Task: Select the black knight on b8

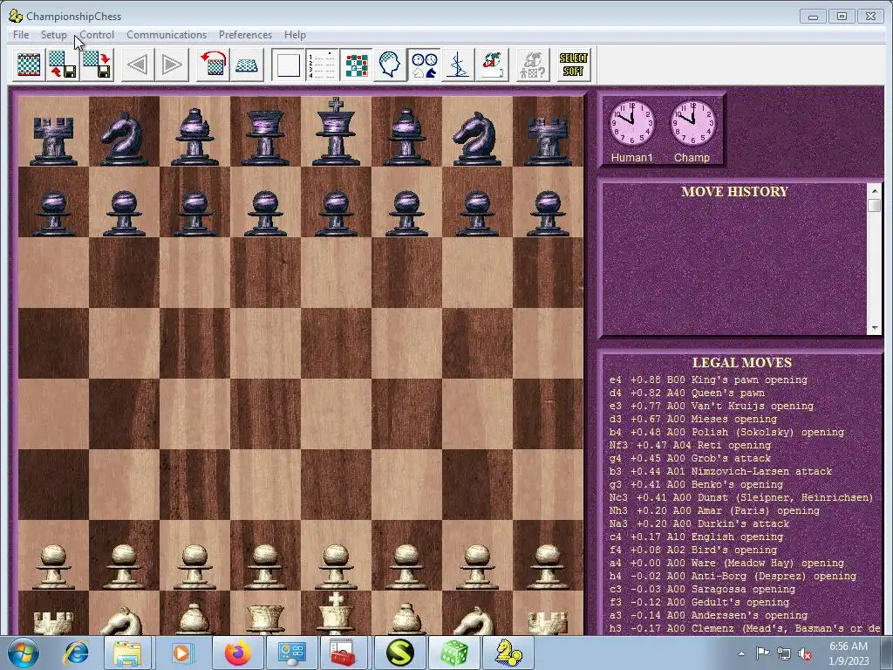Action: click(x=123, y=137)
